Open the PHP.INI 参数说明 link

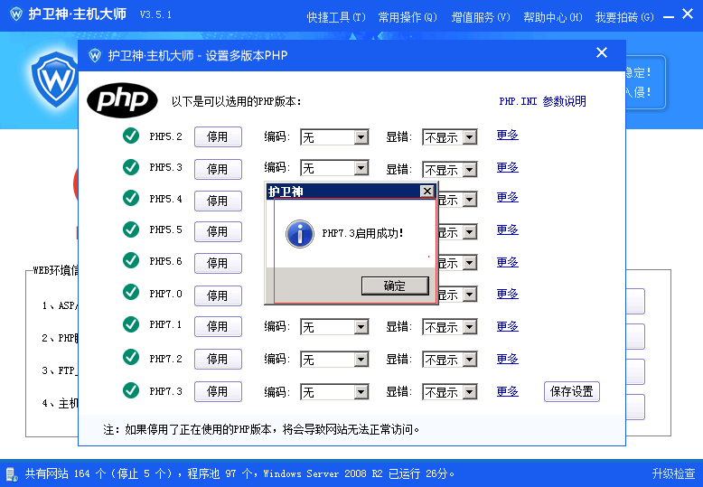(x=542, y=101)
